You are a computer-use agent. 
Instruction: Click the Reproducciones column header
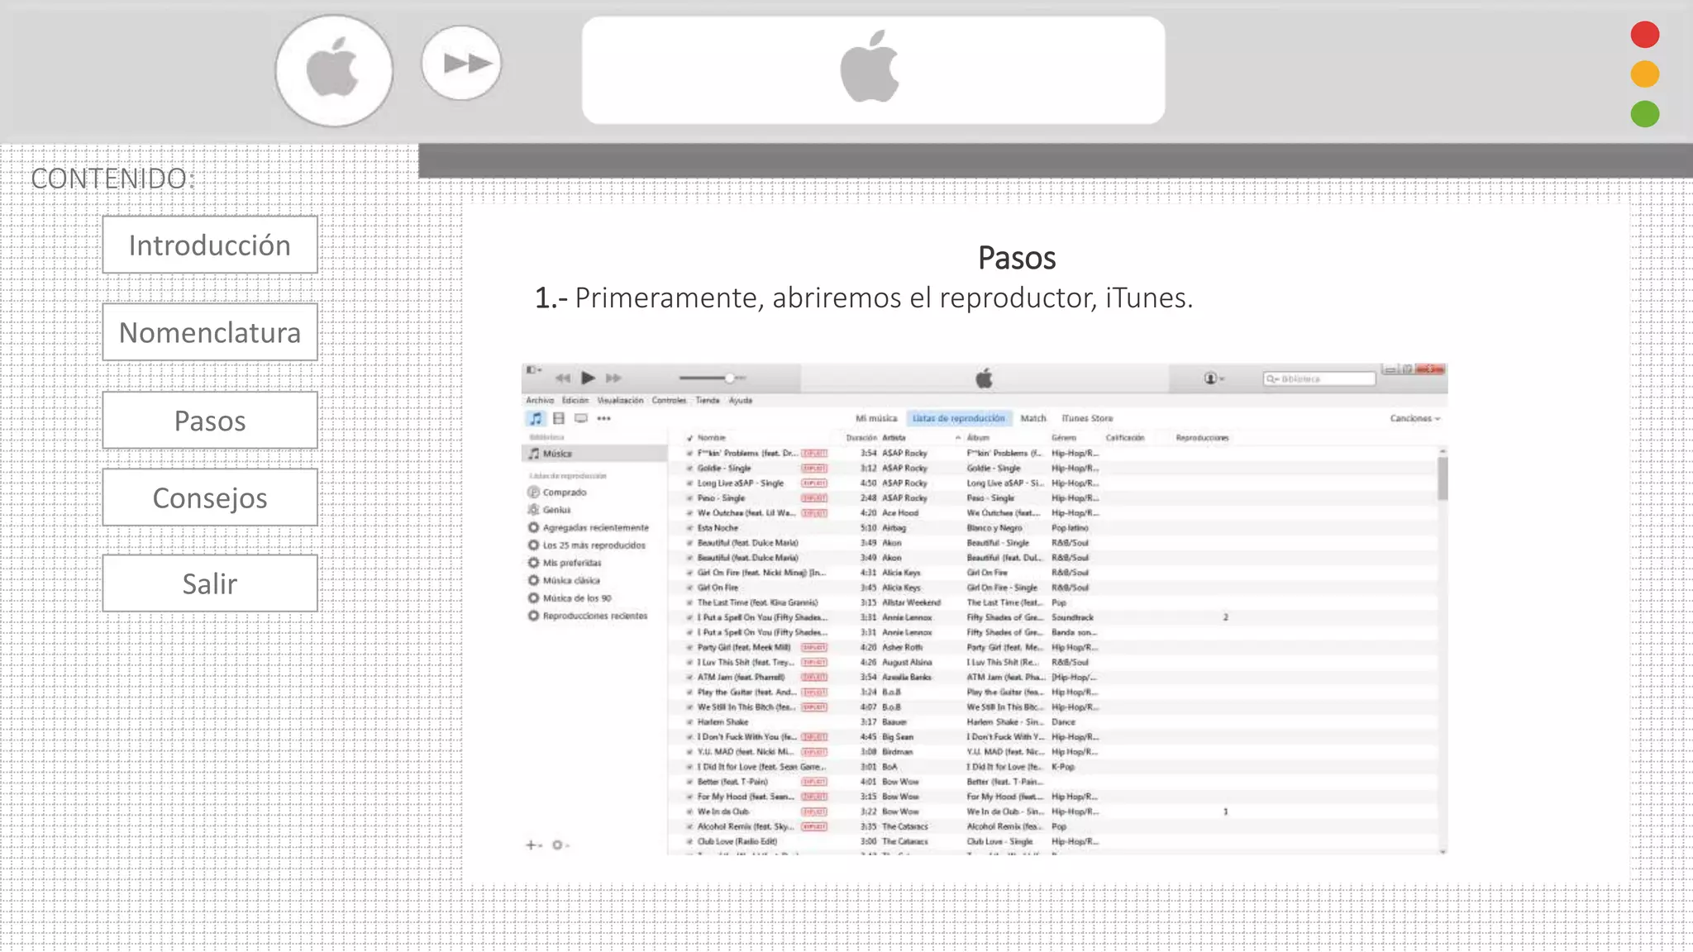[1202, 438]
